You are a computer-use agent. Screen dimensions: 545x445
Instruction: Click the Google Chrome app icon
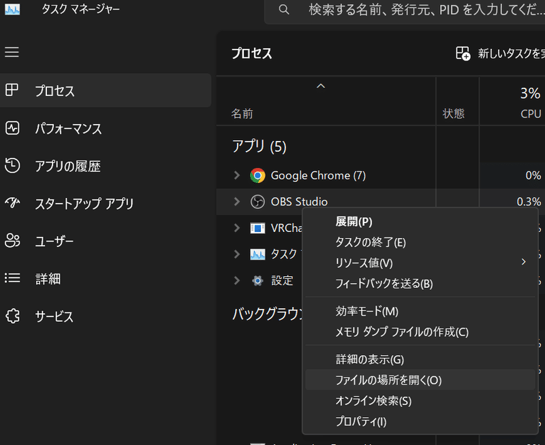(x=258, y=176)
